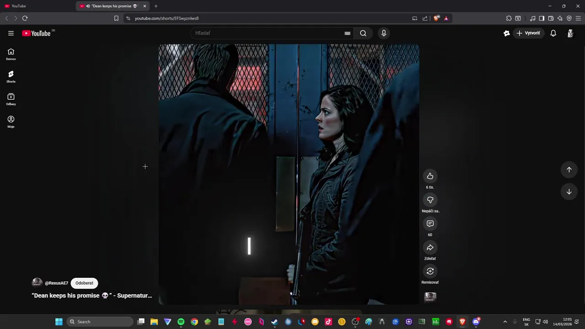Open Spotify from the taskbar
This screenshot has width=585, height=329.
click(181, 322)
